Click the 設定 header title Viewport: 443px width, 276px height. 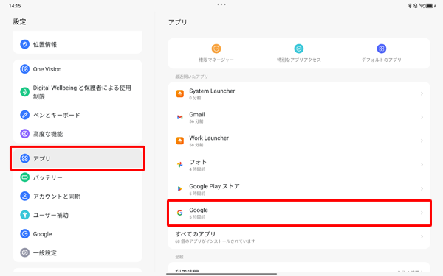pos(19,21)
